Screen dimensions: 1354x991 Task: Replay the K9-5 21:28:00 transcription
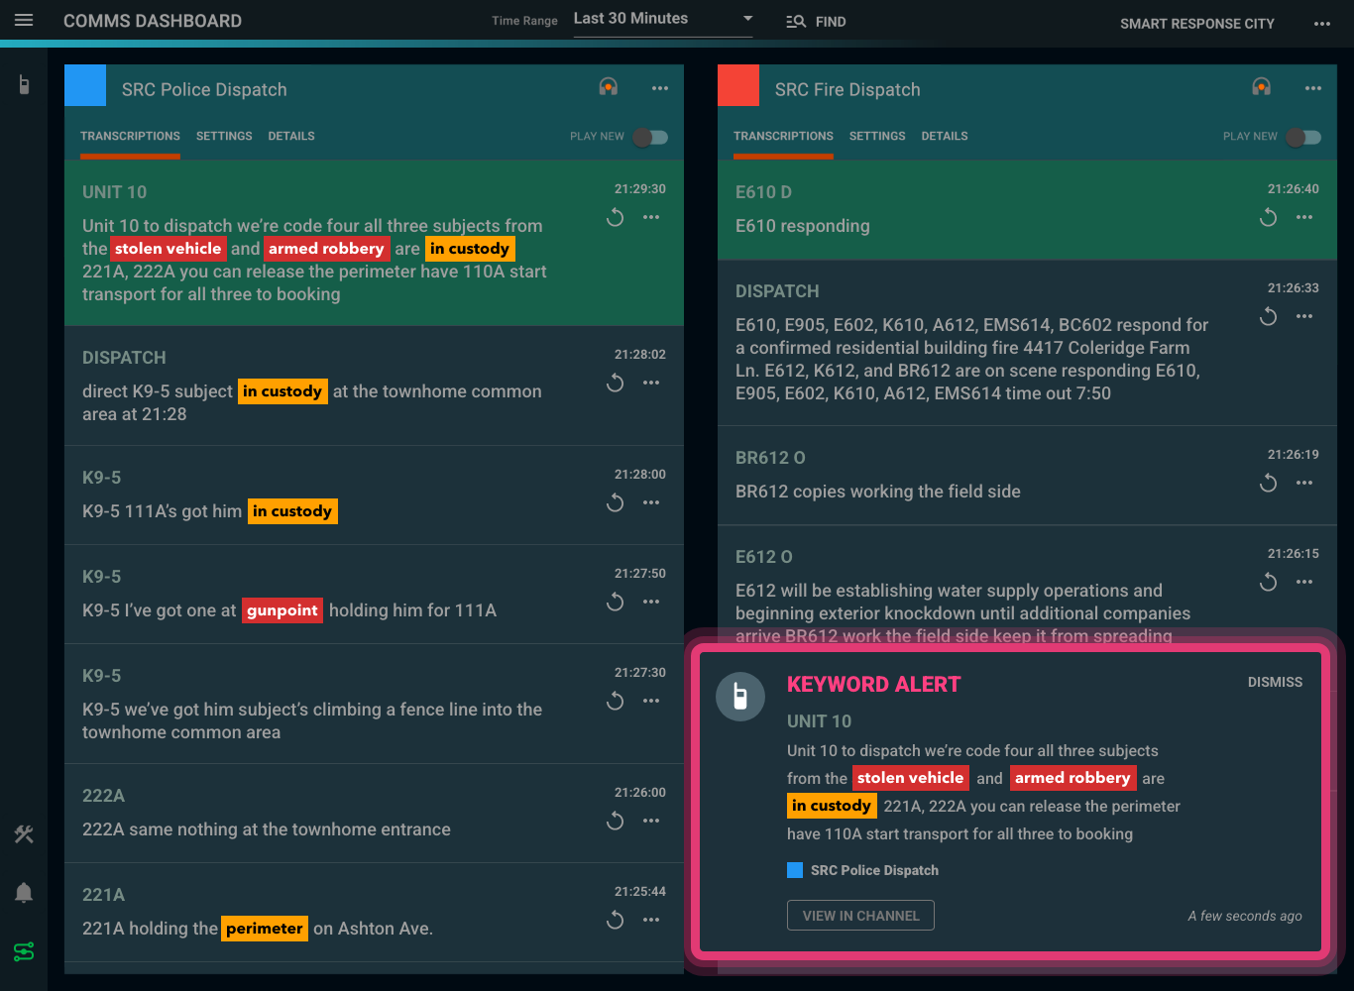pyautogui.click(x=616, y=502)
